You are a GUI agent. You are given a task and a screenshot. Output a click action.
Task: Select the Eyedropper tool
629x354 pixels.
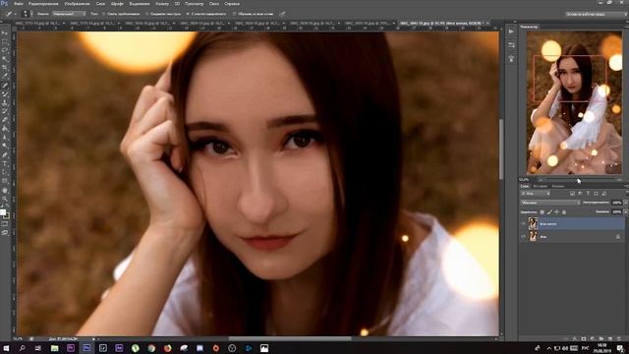pos(4,77)
